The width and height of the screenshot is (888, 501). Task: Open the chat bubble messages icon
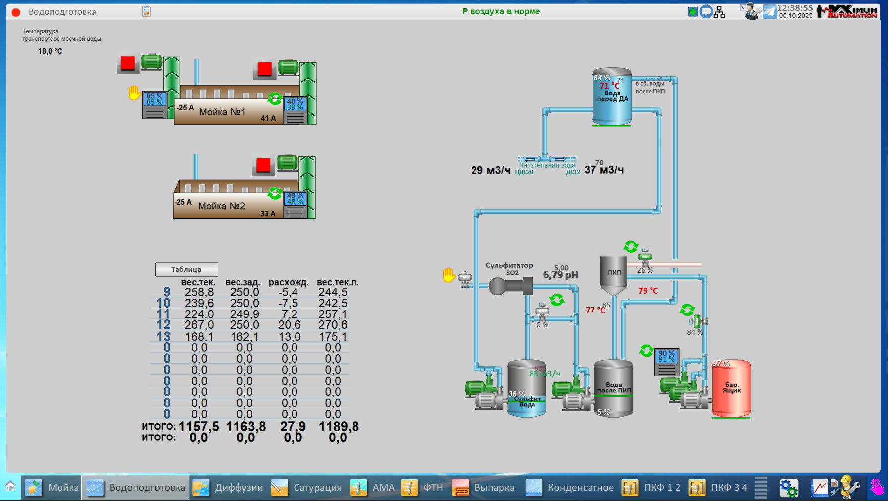[706, 12]
